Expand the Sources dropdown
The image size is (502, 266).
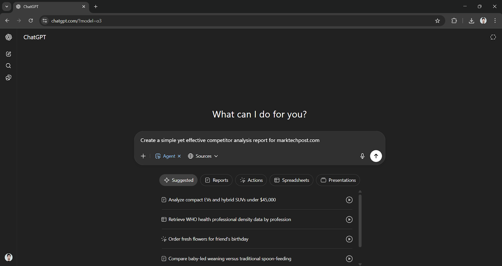click(x=203, y=156)
